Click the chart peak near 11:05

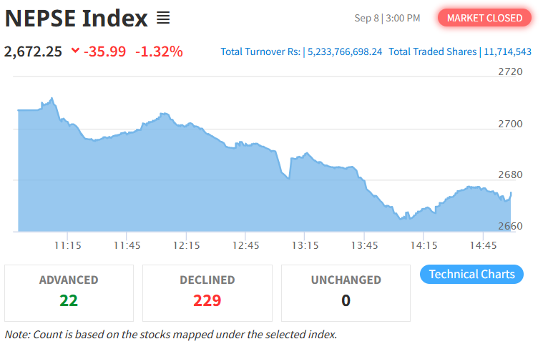(x=52, y=99)
